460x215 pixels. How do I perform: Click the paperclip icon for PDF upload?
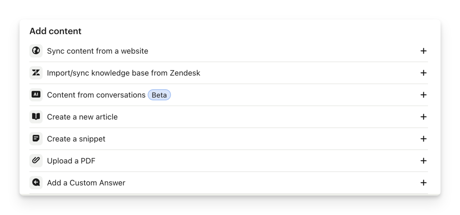click(x=36, y=161)
